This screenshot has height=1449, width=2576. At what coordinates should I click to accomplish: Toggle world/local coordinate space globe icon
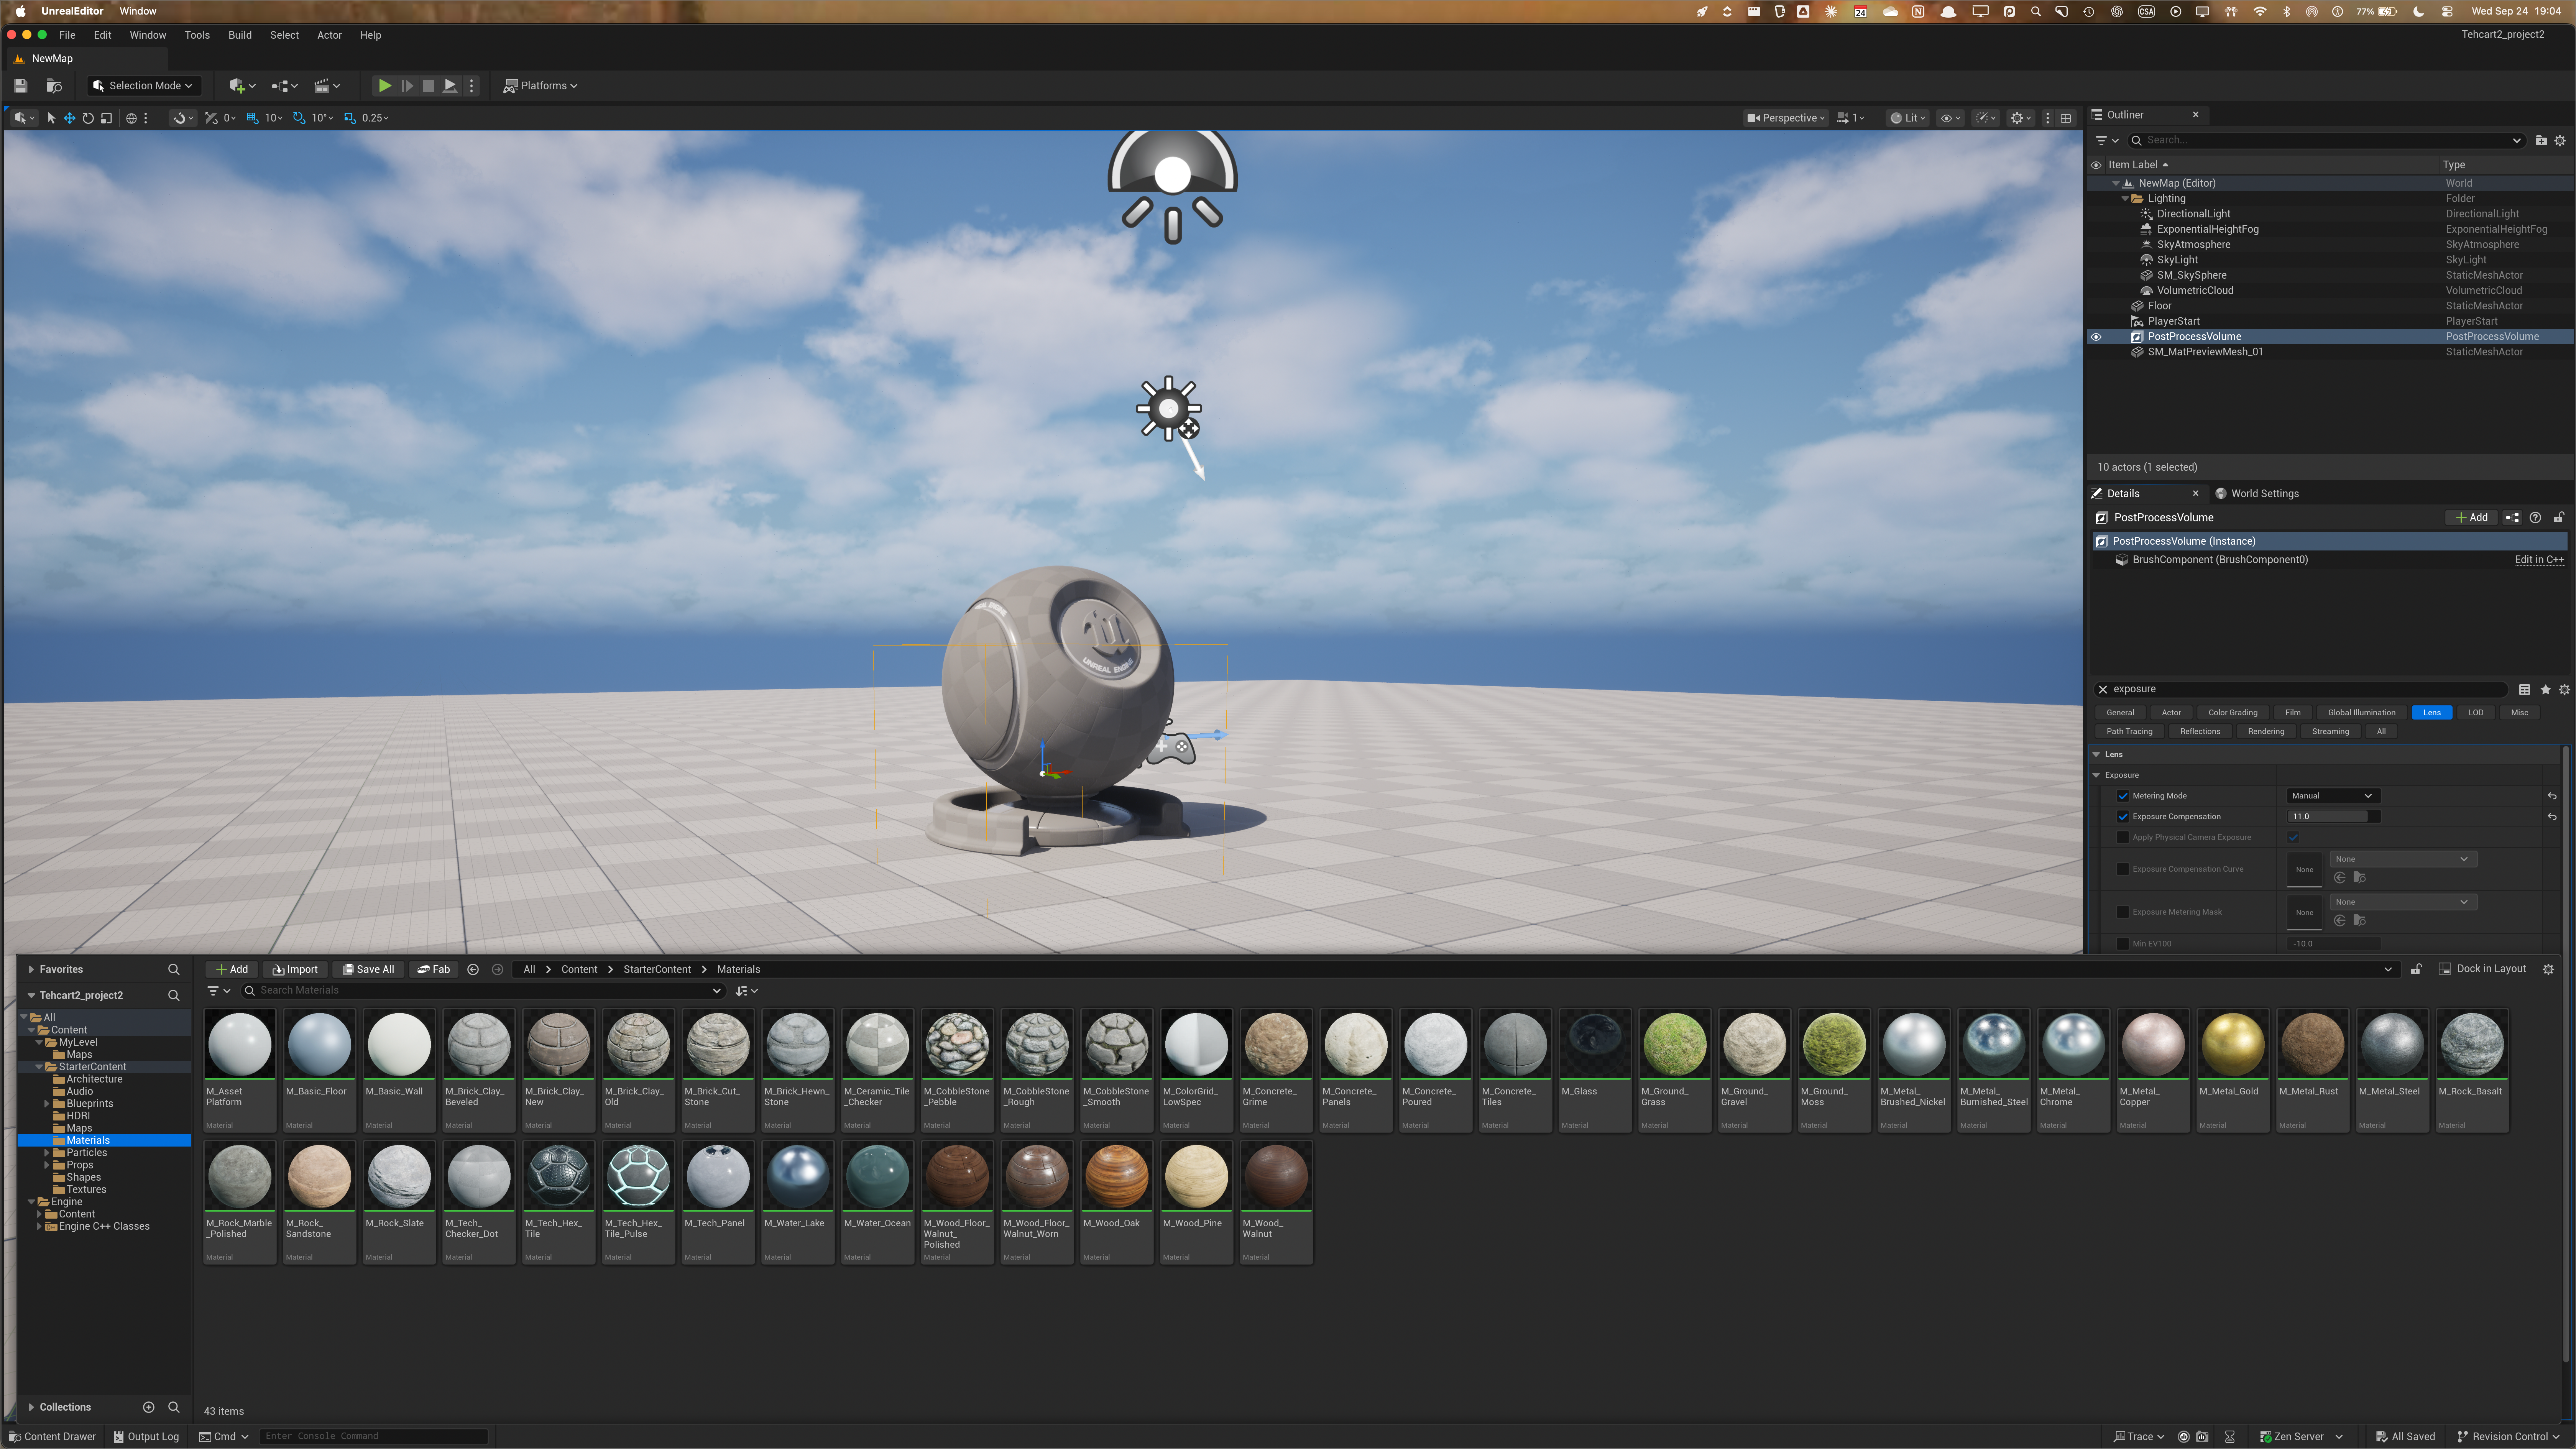pos(131,118)
